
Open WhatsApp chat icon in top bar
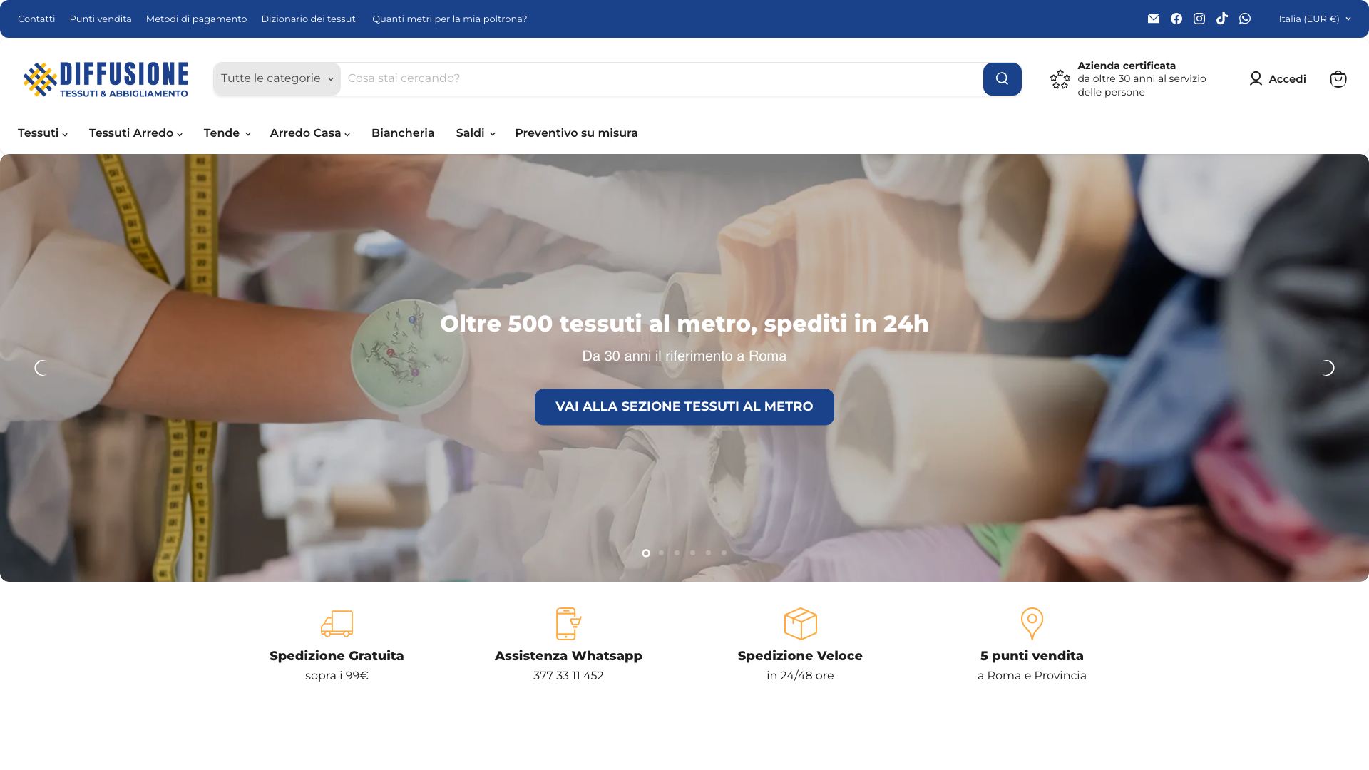tap(1245, 19)
